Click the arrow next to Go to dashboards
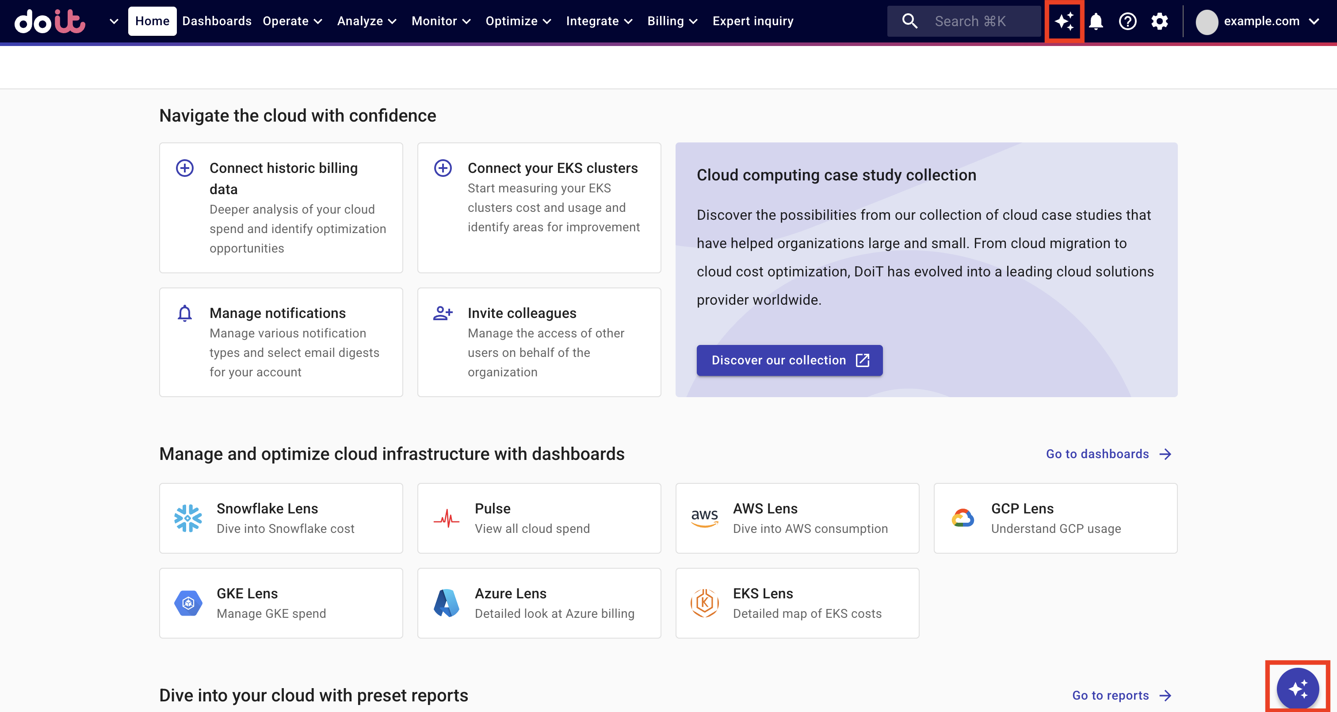The height and width of the screenshot is (712, 1337). point(1165,455)
